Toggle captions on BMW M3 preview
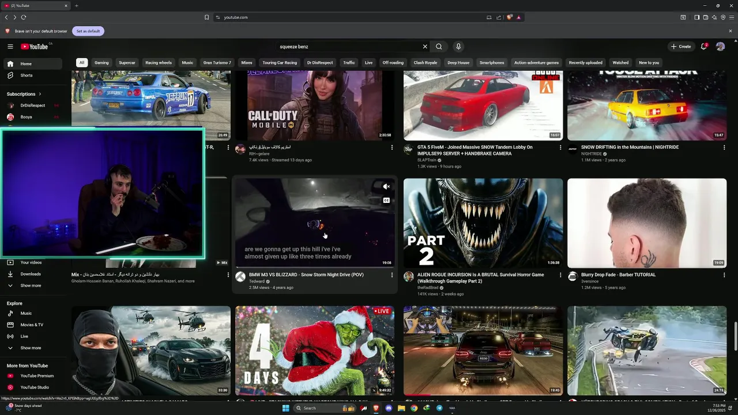738x415 pixels. (386, 201)
